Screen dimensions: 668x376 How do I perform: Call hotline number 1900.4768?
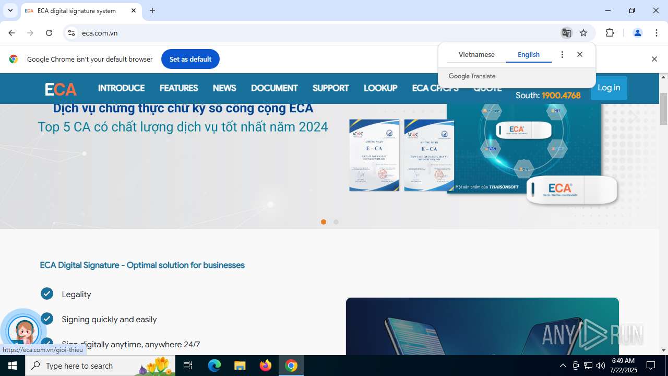point(561,95)
